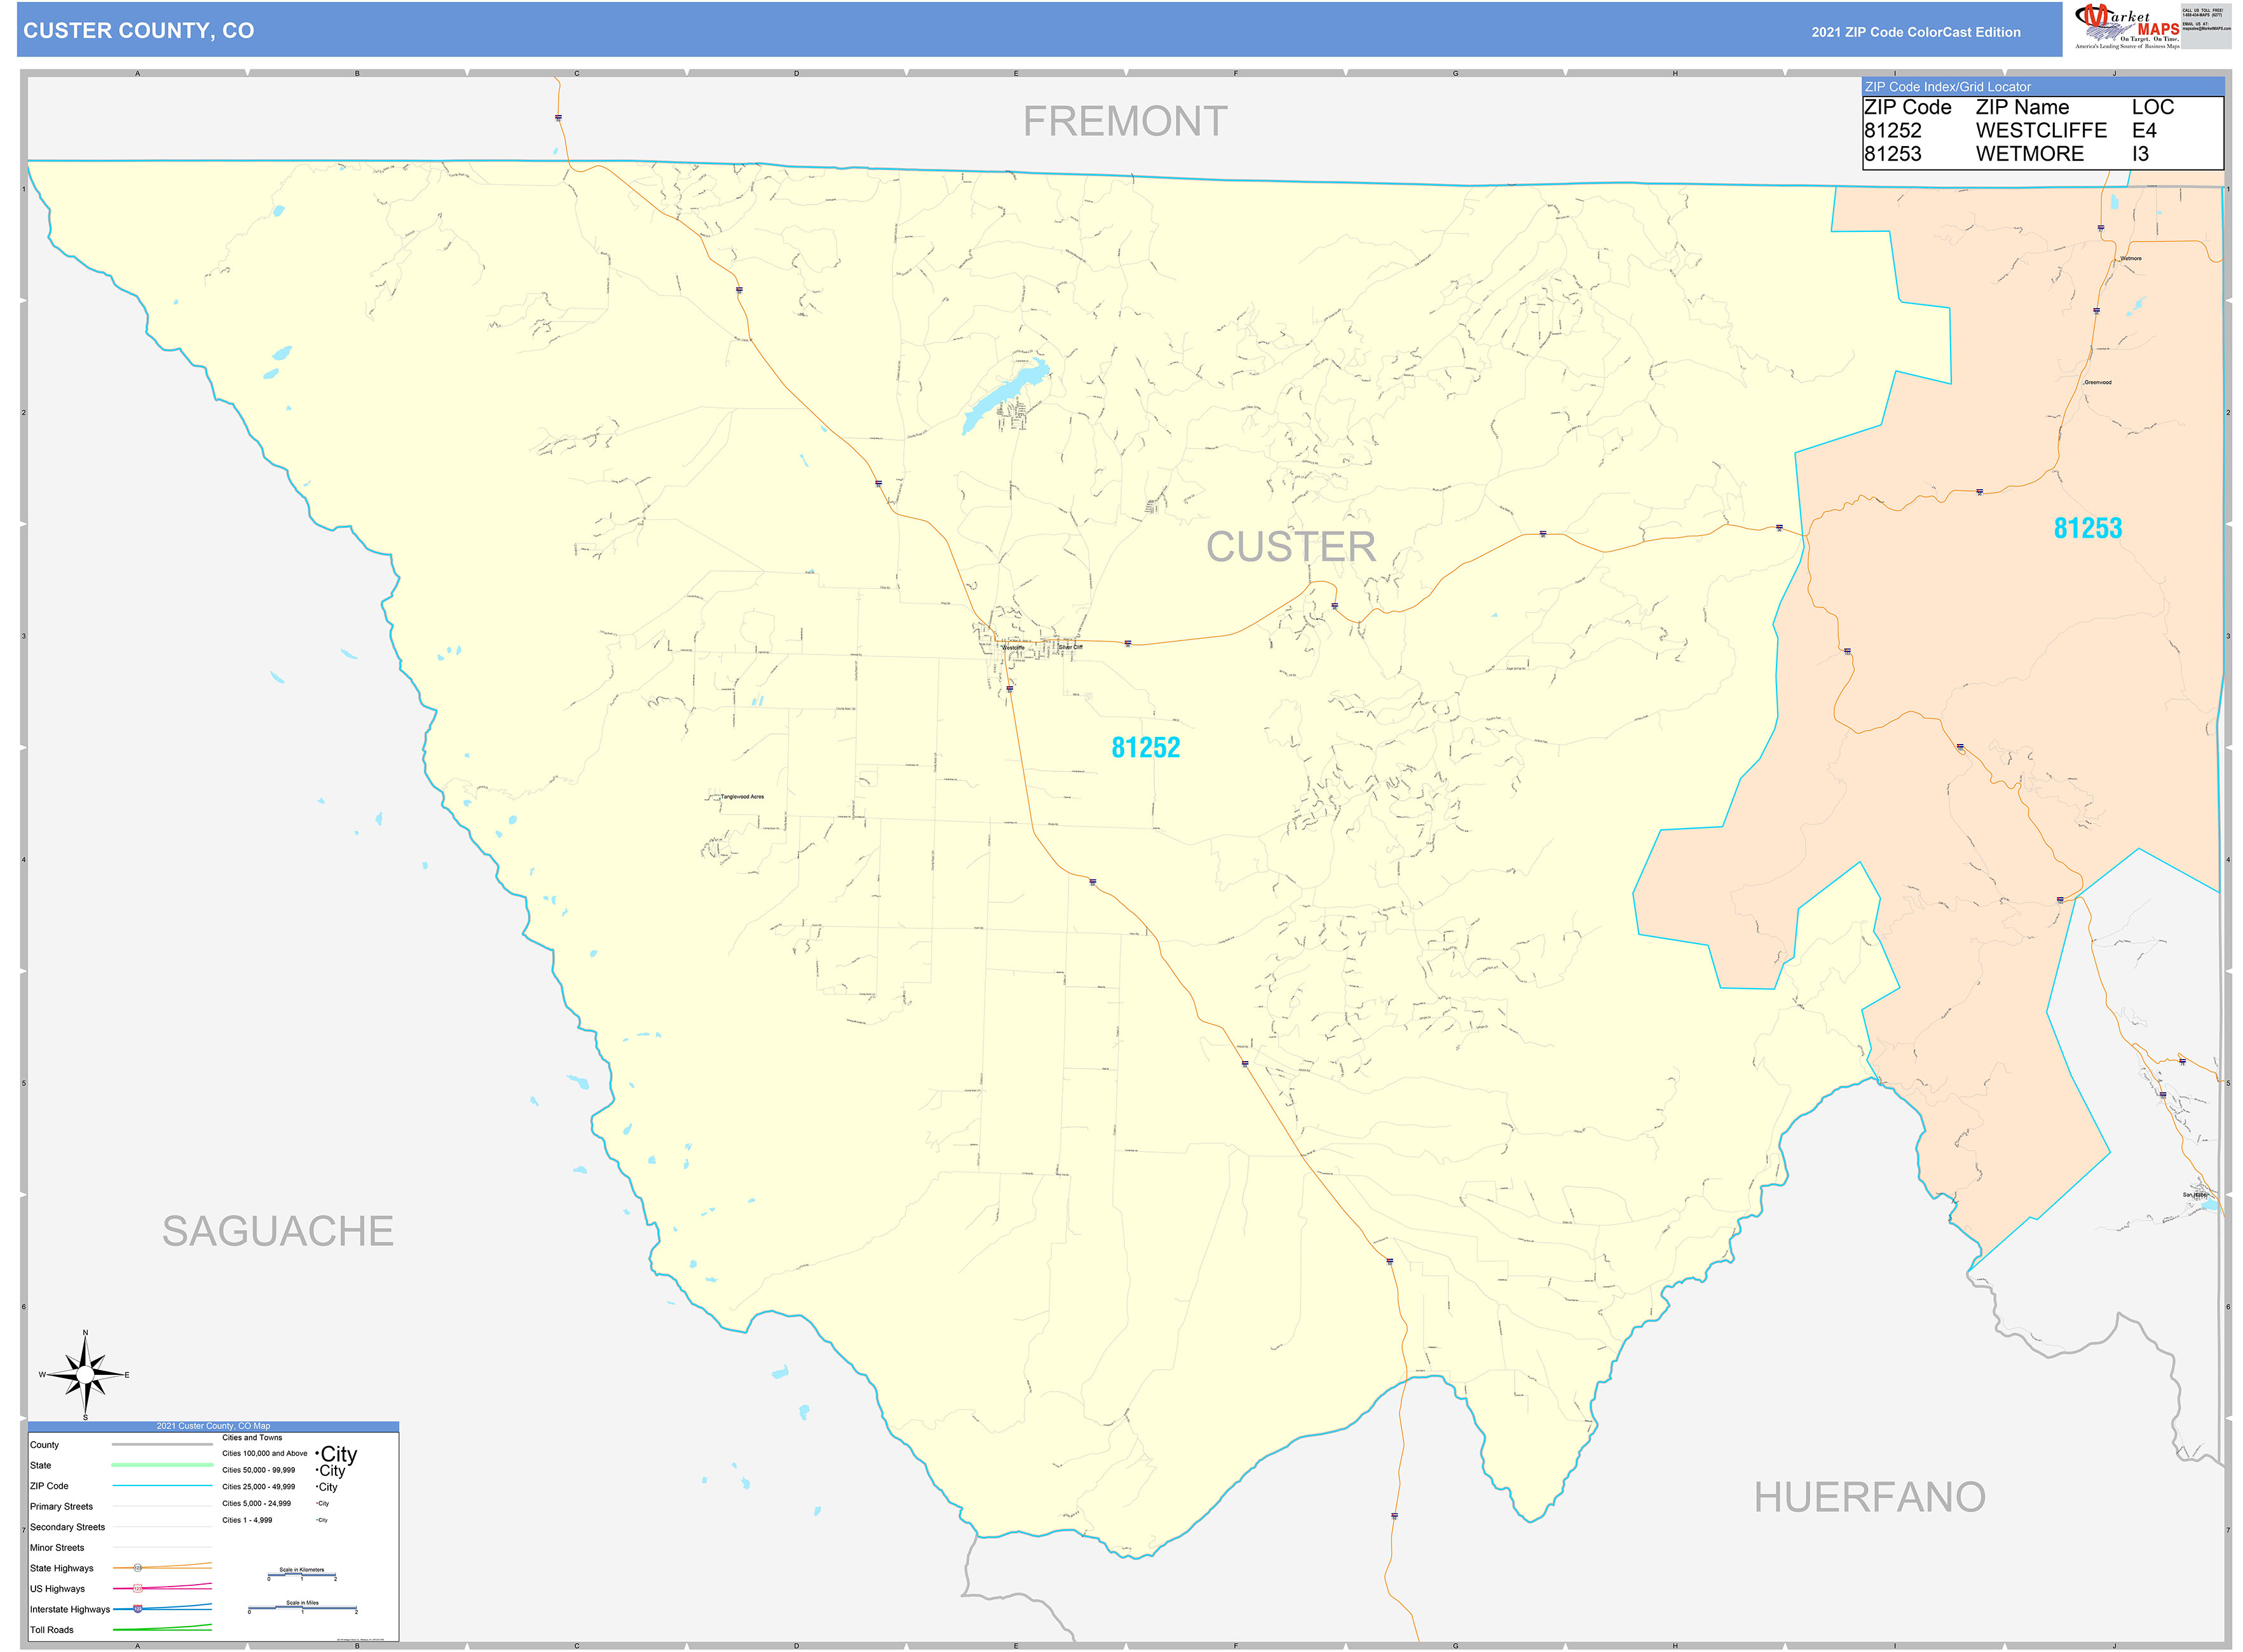The height and width of the screenshot is (1652, 2243).
Task: Select the Cities and Towns legend section
Action: [x=253, y=1438]
